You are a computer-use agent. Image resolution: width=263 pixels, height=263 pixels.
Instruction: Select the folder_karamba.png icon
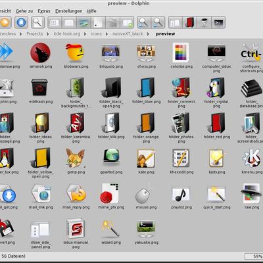[x=76, y=123]
